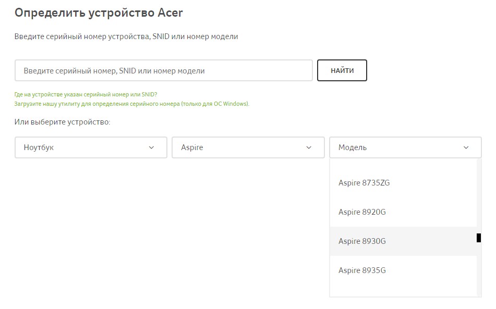
Task: Click the Определить устройство Acer heading
Action: click(x=99, y=13)
